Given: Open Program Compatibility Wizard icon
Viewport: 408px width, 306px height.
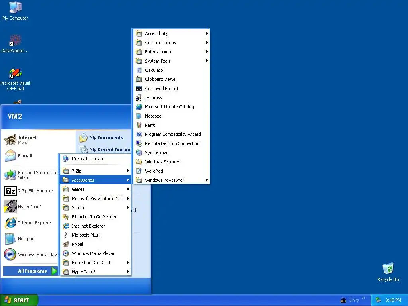Looking at the screenshot, I should [139, 134].
